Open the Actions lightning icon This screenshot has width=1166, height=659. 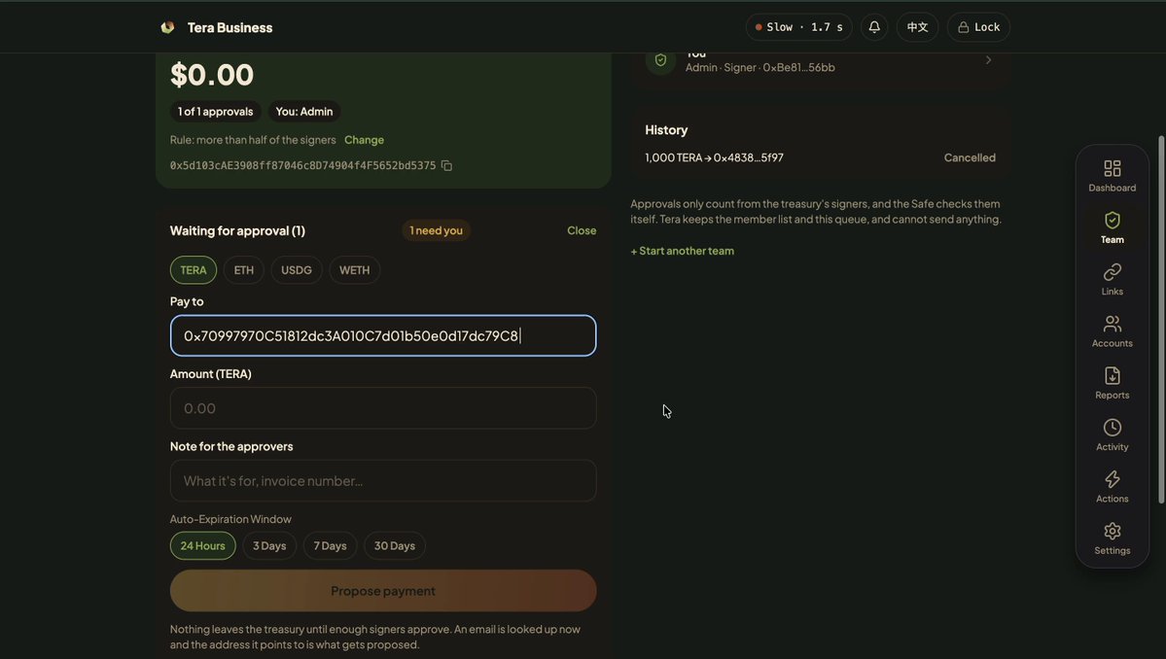click(1112, 479)
